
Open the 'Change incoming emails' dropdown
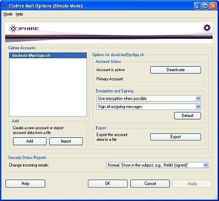click(x=157, y=165)
